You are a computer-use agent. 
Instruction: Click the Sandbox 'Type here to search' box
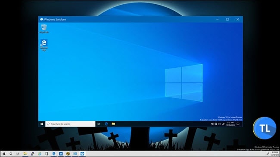coord(70,124)
